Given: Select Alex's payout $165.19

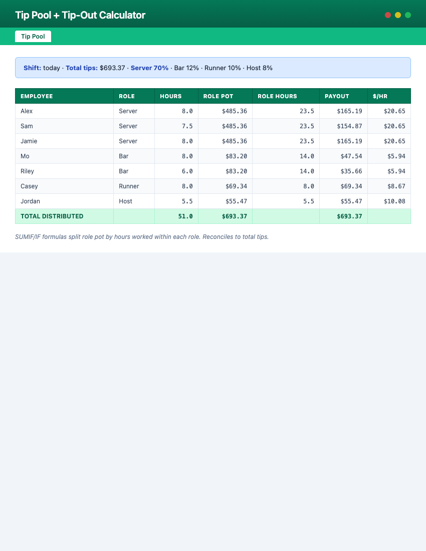Looking at the screenshot, I should tap(343, 111).
